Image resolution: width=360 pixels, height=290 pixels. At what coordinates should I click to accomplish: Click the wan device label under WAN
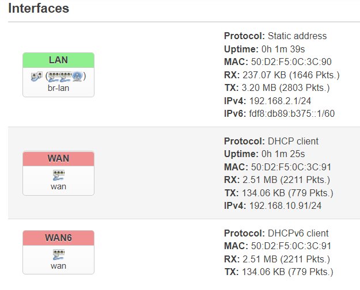[58, 186]
